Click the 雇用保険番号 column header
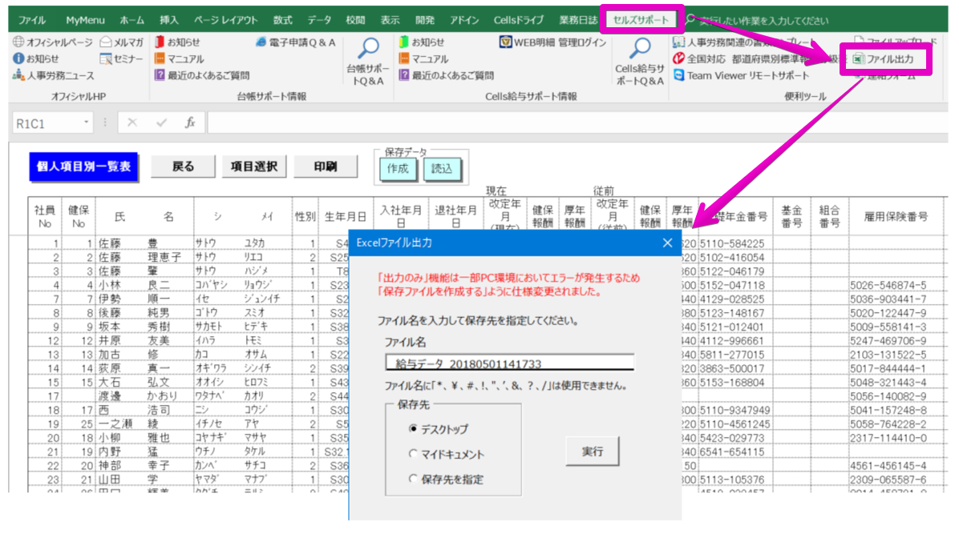 (x=896, y=216)
